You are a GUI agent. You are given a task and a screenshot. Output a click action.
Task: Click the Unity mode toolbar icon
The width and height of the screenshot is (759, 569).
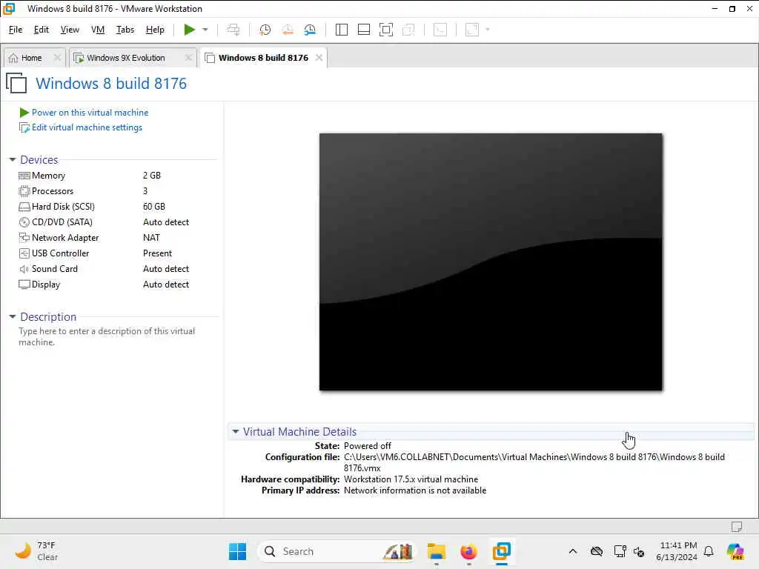tap(408, 30)
